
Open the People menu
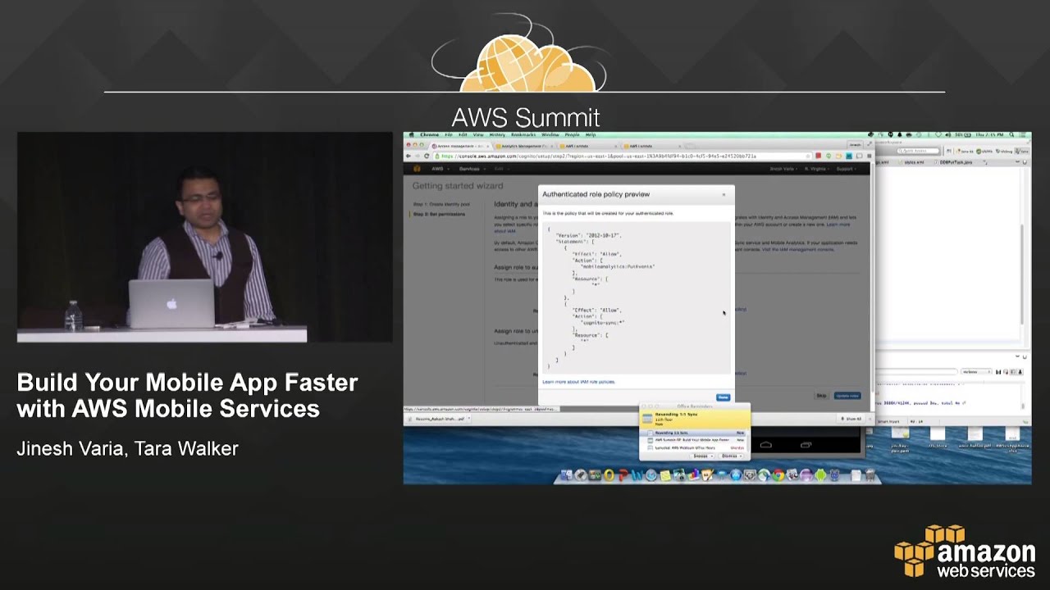click(x=572, y=135)
